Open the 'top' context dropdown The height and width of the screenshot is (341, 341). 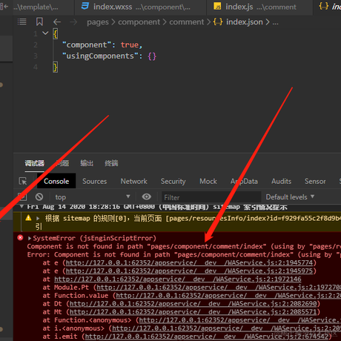(93, 197)
